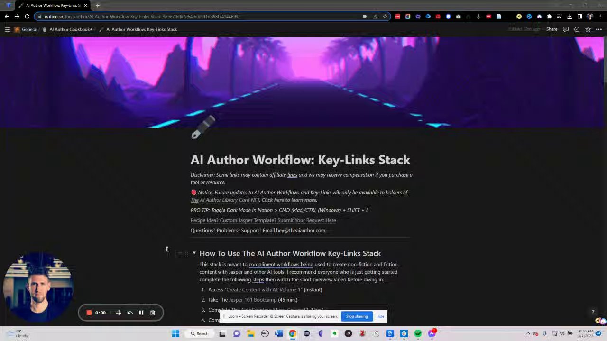Pause the Loom recording
The height and width of the screenshot is (341, 607).
[x=141, y=313]
